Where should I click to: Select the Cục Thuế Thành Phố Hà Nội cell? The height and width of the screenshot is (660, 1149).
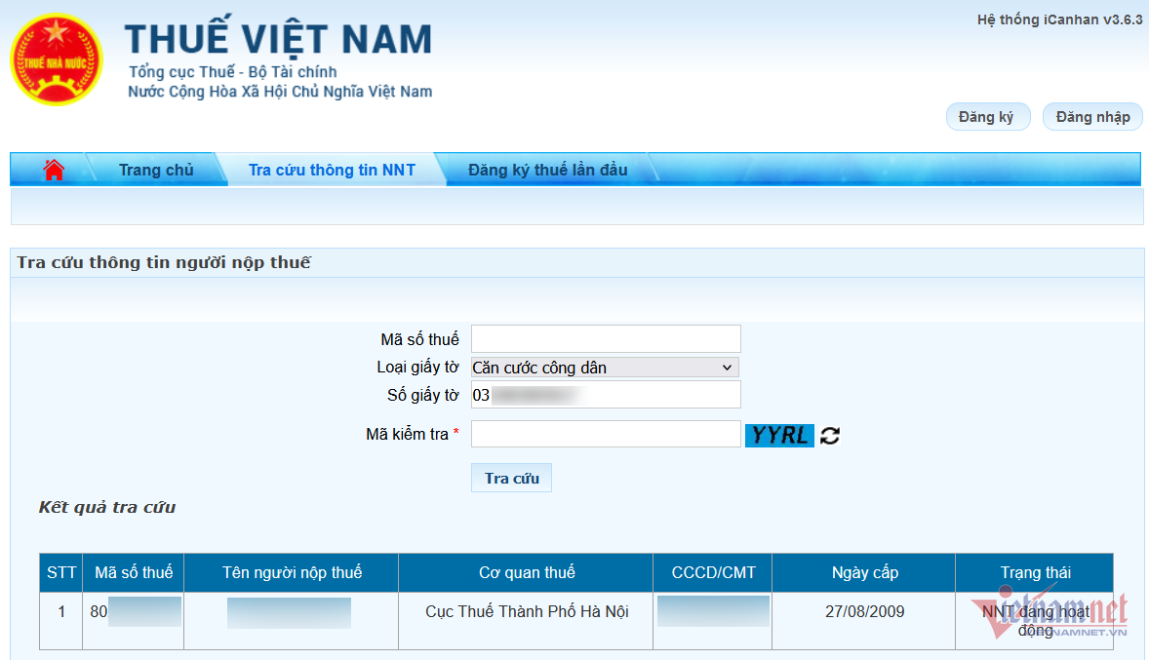[x=526, y=612]
